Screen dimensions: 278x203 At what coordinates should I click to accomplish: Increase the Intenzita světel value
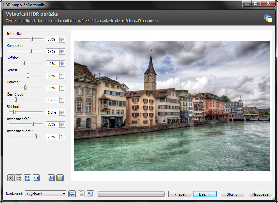62,136
